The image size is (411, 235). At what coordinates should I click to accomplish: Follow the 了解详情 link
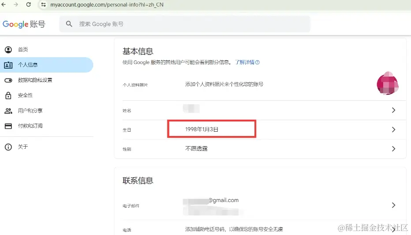pos(245,62)
